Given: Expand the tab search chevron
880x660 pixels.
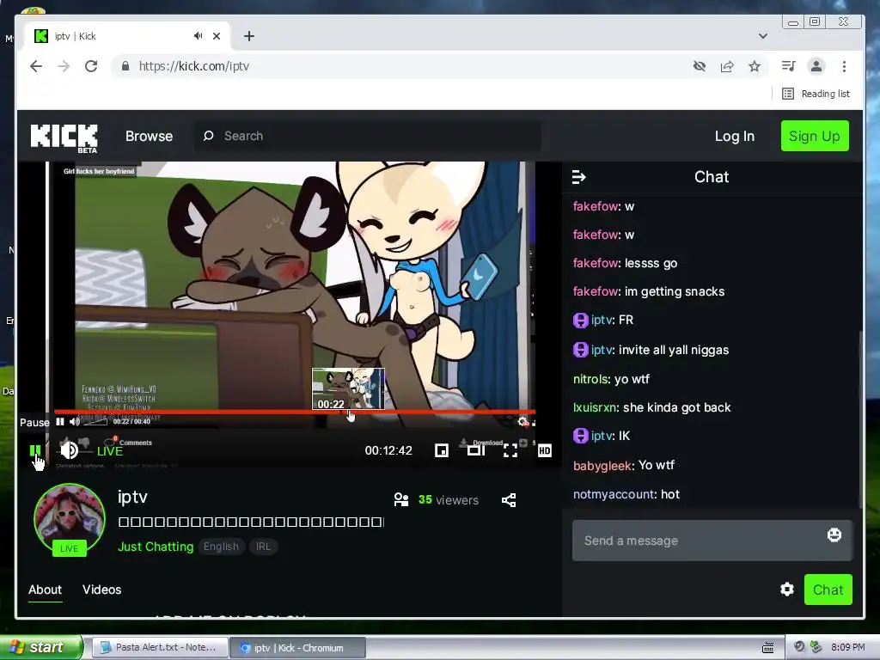Looking at the screenshot, I should click(x=763, y=36).
